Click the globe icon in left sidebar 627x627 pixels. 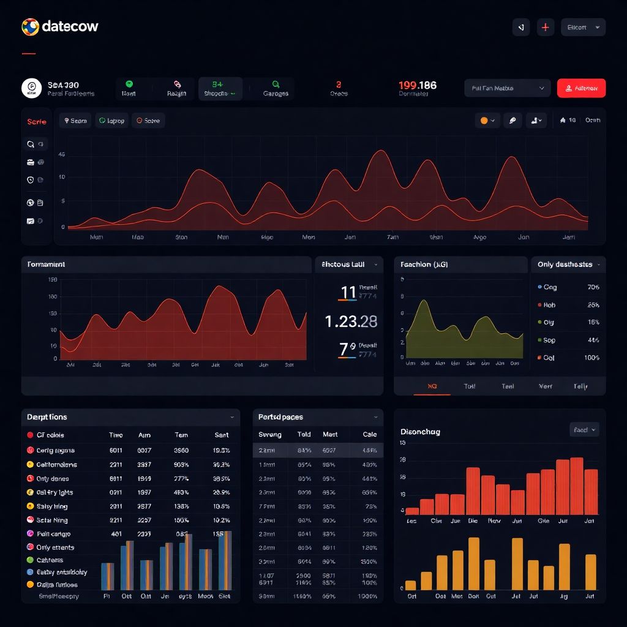click(31, 203)
